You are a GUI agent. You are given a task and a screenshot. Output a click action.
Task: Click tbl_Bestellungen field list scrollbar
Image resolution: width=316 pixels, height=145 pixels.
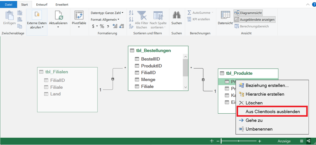pos(186,68)
